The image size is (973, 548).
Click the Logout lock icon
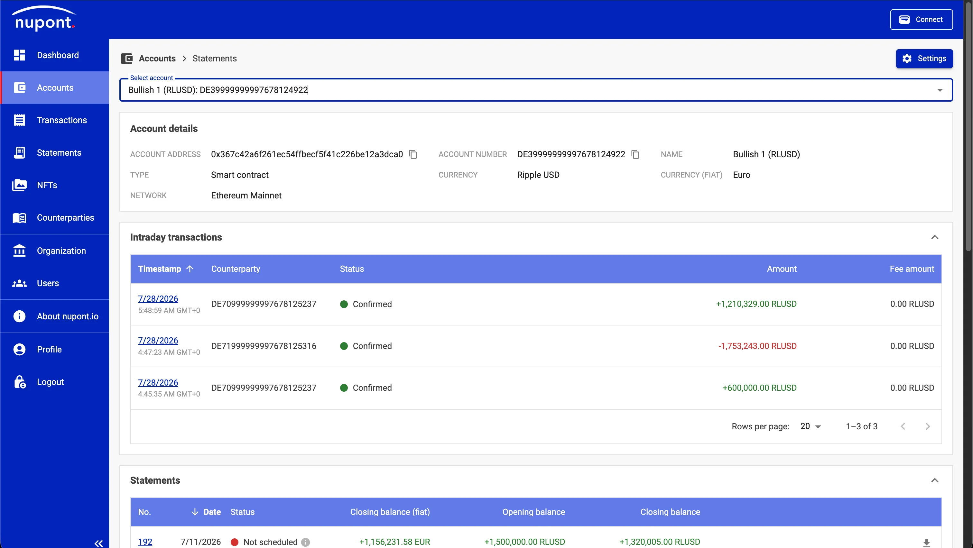click(20, 382)
